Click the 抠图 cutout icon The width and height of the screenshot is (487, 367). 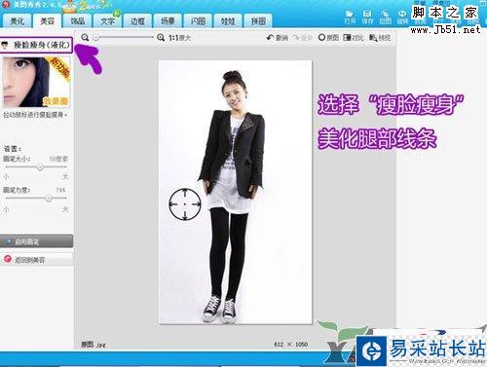(385, 18)
